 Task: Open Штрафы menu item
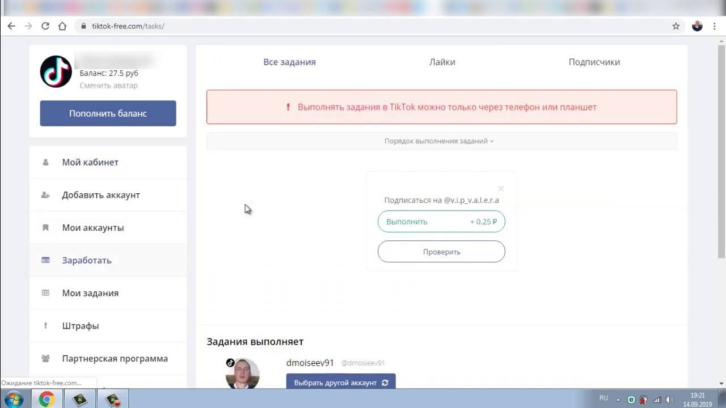coord(108,326)
